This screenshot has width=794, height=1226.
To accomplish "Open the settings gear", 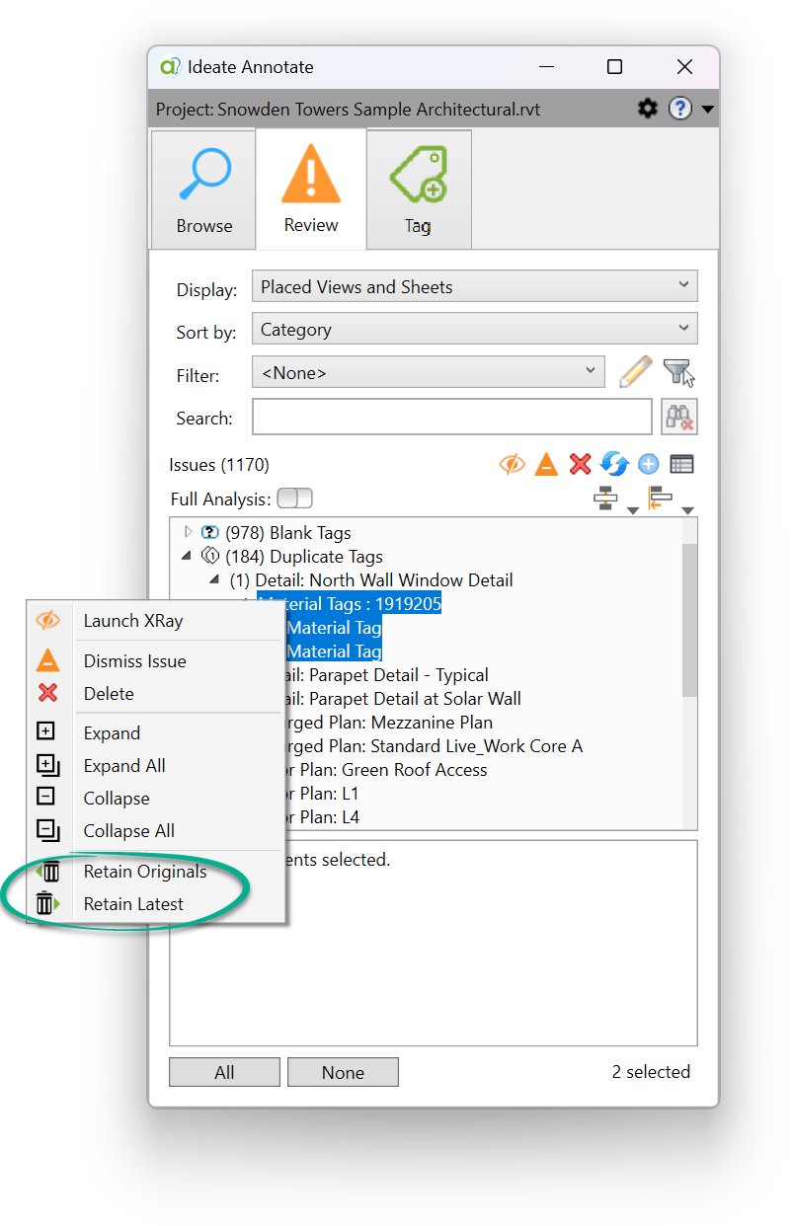I will (x=648, y=109).
